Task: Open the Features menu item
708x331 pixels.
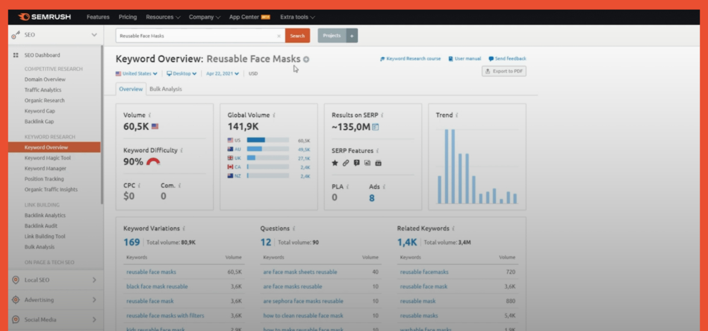Action: (x=98, y=17)
